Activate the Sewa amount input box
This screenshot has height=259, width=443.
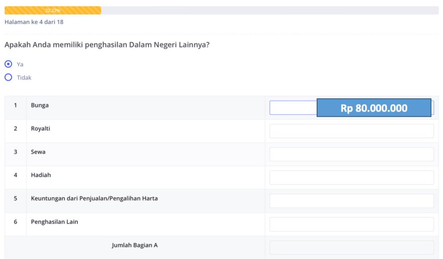click(x=351, y=154)
